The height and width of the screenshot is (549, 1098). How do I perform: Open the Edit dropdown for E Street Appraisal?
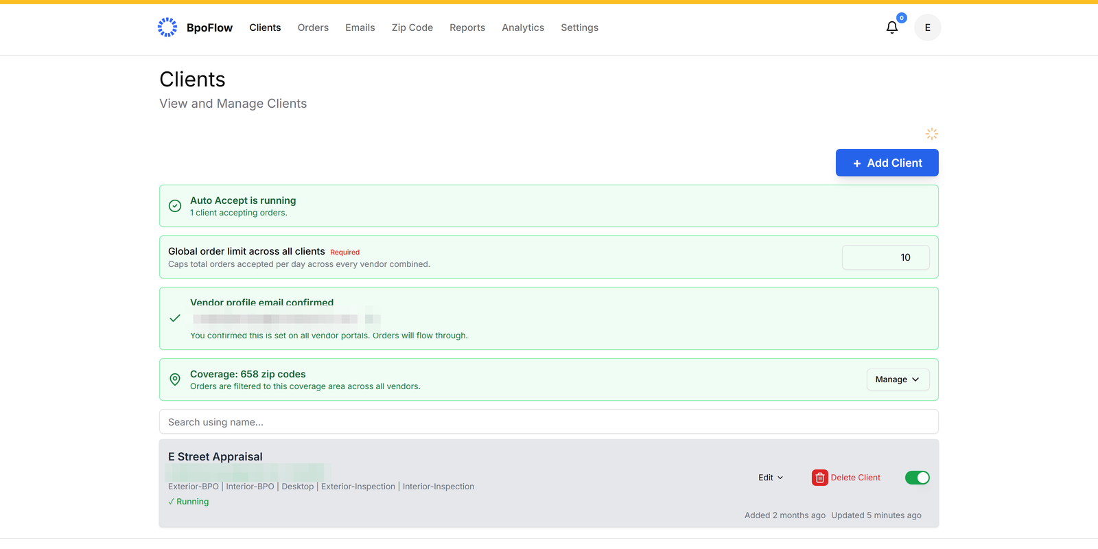[x=771, y=478]
